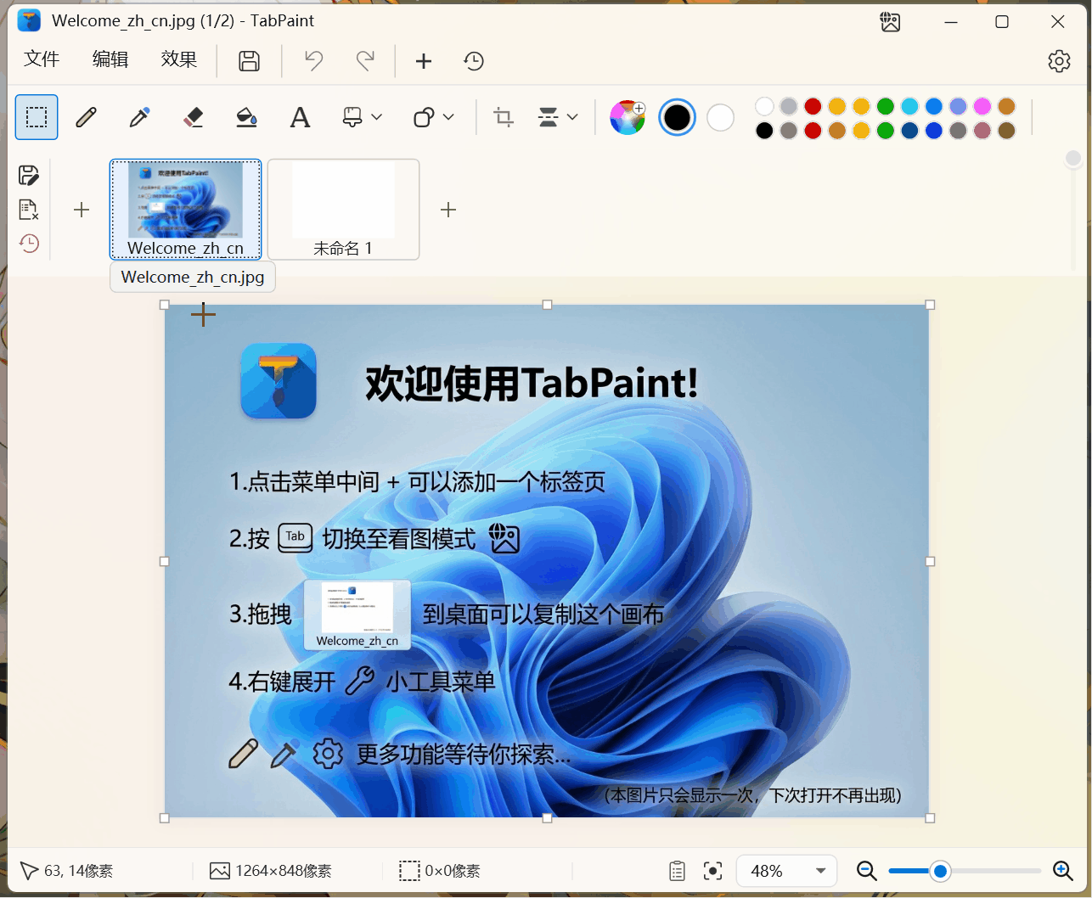Switch to the 未命名 1 tab
This screenshot has width=1092, height=898.
[x=343, y=209]
